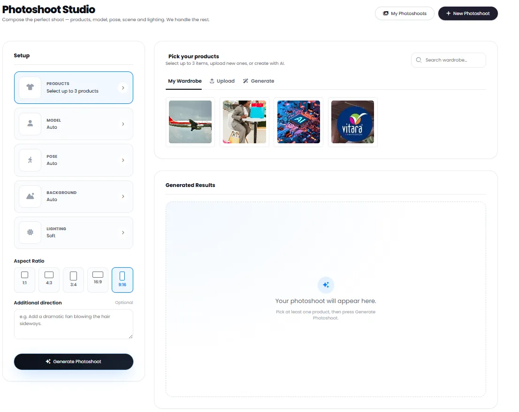Expand the Pose Auto chevron
Image resolution: width=519 pixels, height=412 pixels.
[x=123, y=160]
